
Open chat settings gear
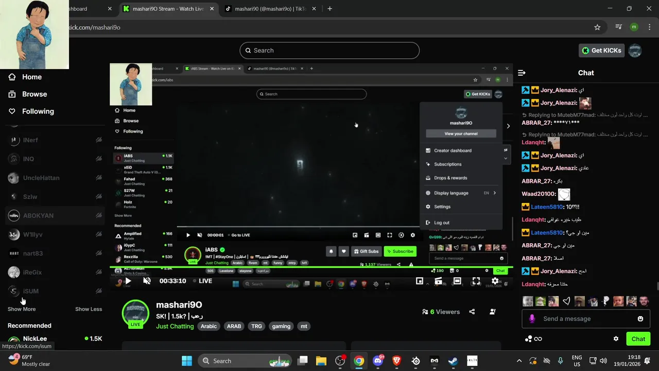pos(616,339)
